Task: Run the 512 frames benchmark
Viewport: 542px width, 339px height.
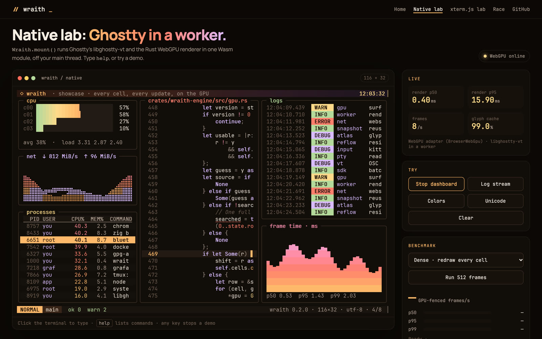Action: (466, 277)
